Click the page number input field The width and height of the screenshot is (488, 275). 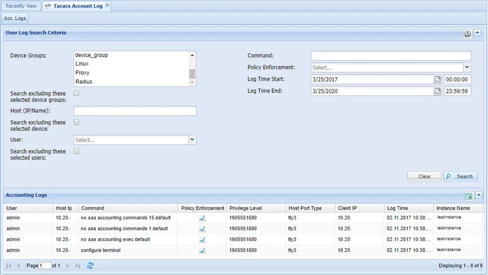coord(45,266)
